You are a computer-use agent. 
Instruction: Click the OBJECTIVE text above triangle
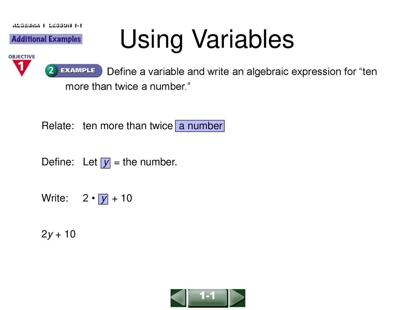tap(22, 57)
